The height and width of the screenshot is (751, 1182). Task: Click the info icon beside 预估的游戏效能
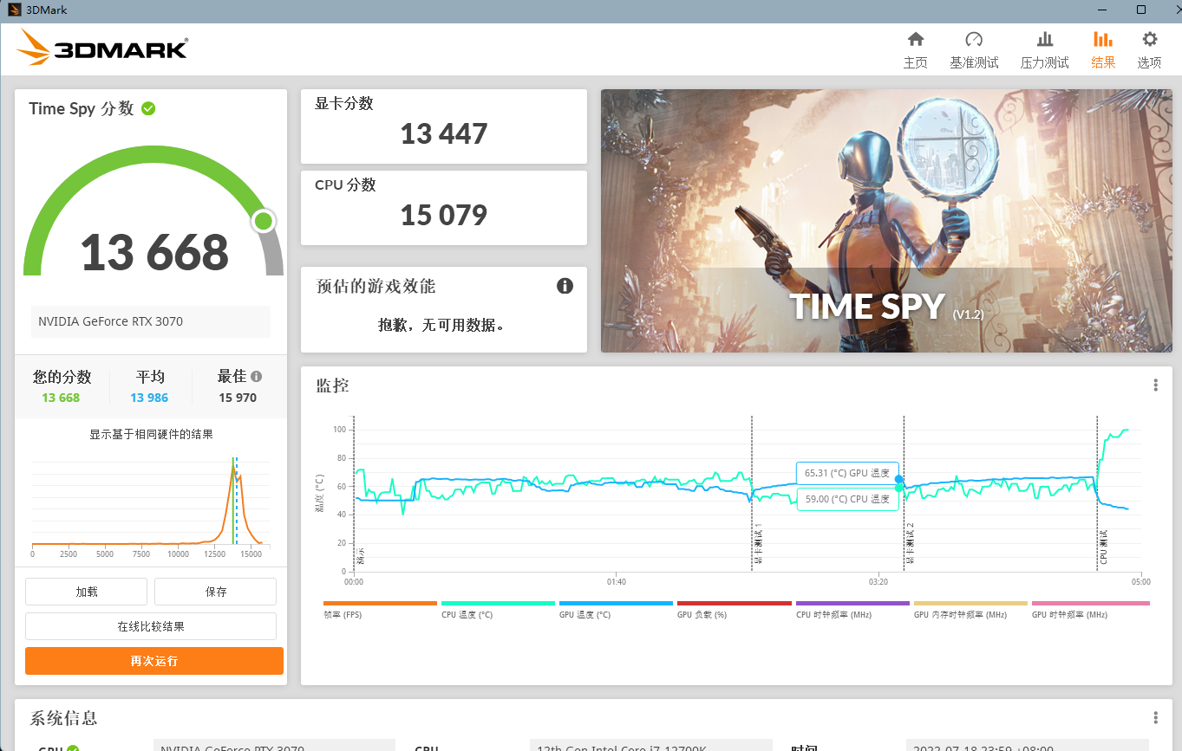[565, 286]
